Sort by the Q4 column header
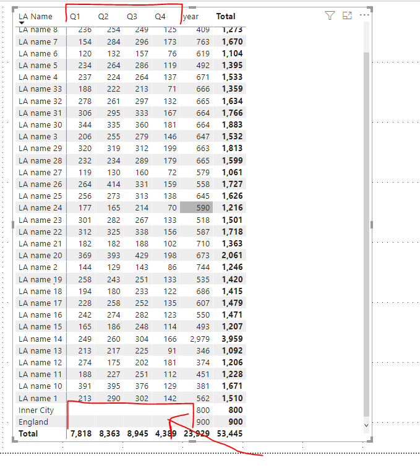Viewport: 420px width, 473px height. click(160, 16)
